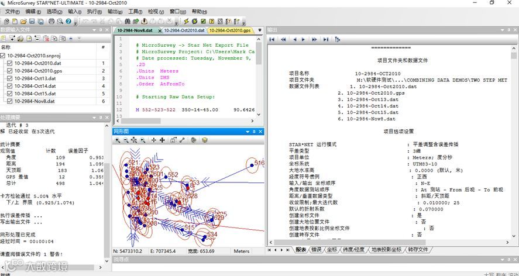Open Print Preview magnifier icon
The image size is (519, 276).
60,22
